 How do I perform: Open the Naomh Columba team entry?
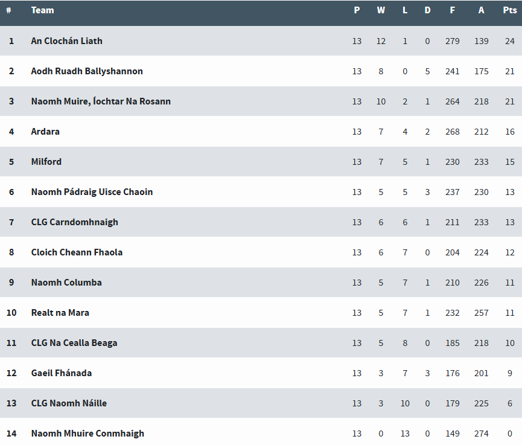[x=66, y=283]
